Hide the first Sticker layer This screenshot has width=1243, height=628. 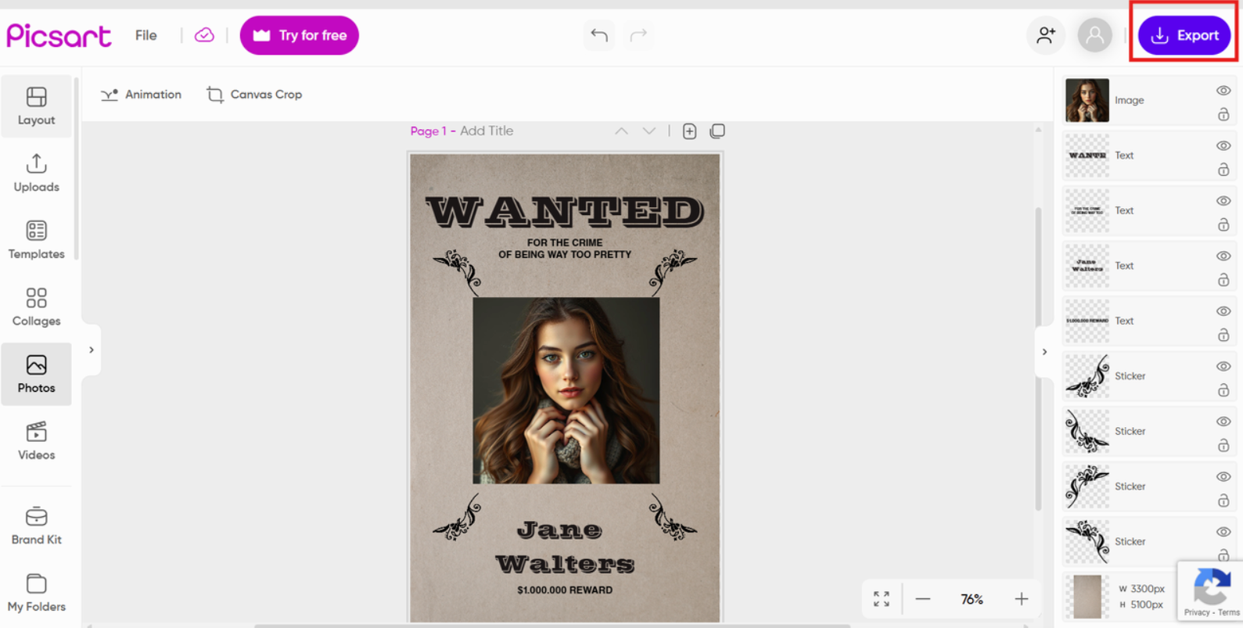click(1223, 366)
